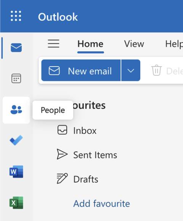Expand the New email dropdown arrow

click(131, 70)
